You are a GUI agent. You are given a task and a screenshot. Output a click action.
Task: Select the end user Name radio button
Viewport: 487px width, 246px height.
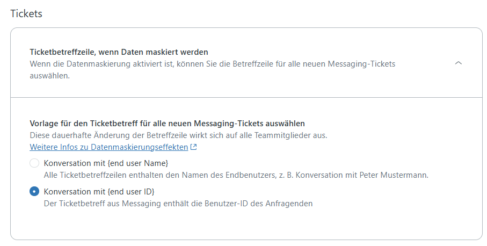[x=34, y=163]
